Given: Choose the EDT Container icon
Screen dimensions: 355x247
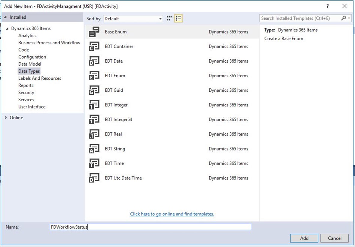Looking at the screenshot, I should [94, 46].
